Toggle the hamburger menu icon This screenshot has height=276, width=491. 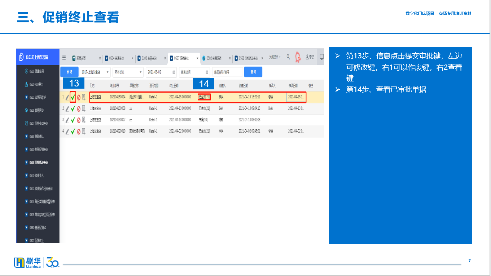[64, 58]
